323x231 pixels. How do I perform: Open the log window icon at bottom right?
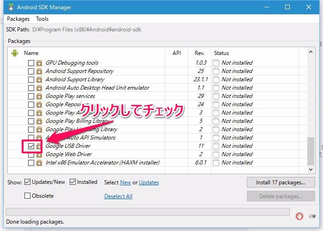click(312, 216)
